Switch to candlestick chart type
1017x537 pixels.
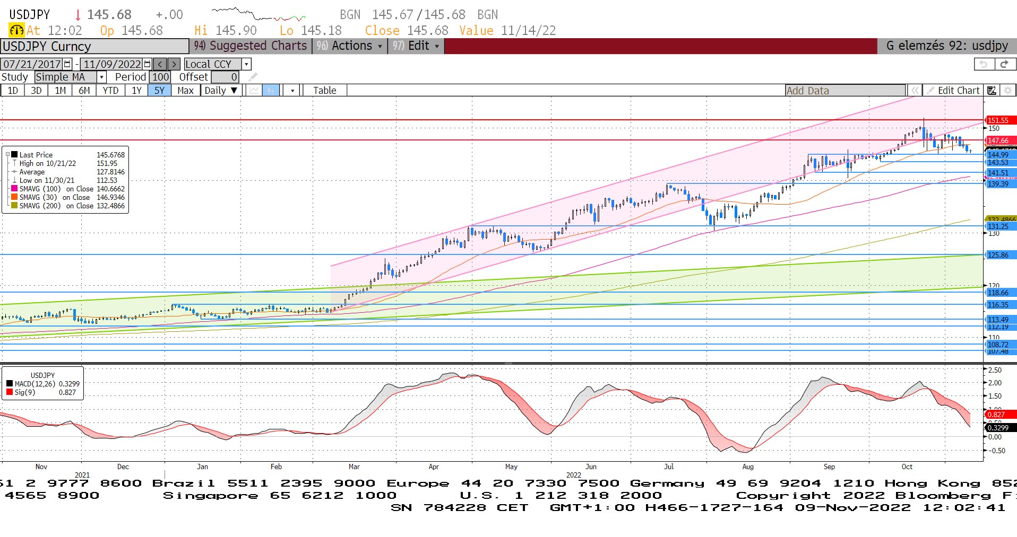click(271, 91)
